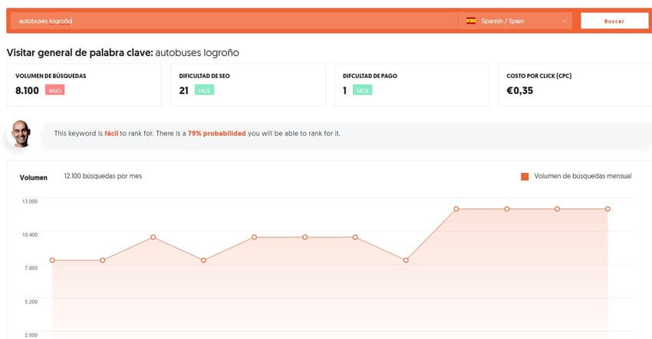The width and height of the screenshot is (652, 339).
Task: Click the FÁCIL badge beside paid difficulty 1
Action: pos(363,90)
